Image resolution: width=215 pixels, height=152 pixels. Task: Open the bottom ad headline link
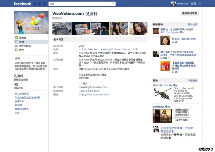177,130
